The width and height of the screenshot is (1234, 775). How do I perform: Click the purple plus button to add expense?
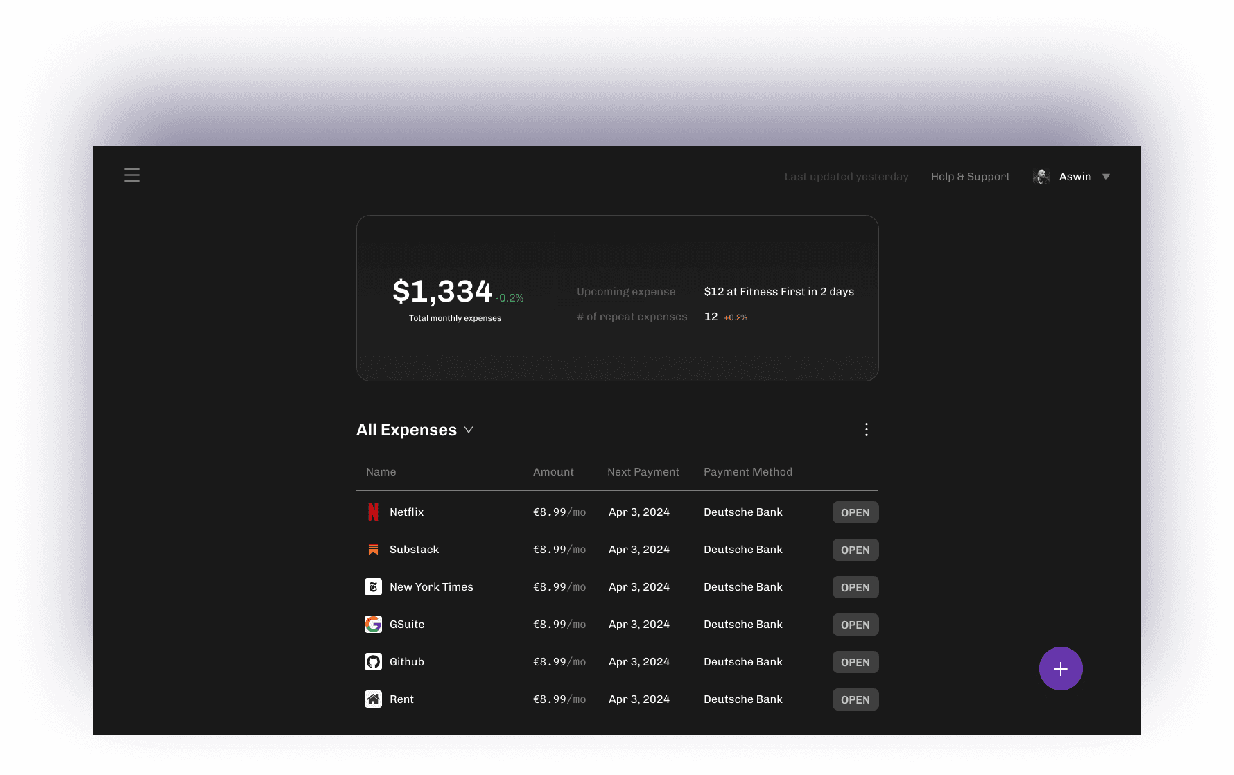1060,668
